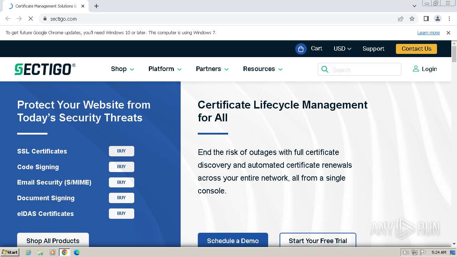Open the tab search chevron
Screen dimensions: 457x257
(x=414, y=6)
